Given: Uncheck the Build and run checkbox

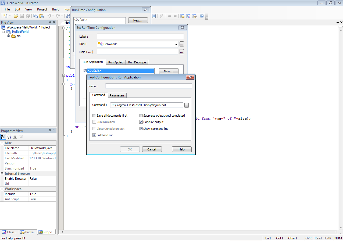Looking at the screenshot, I should tap(94, 135).
